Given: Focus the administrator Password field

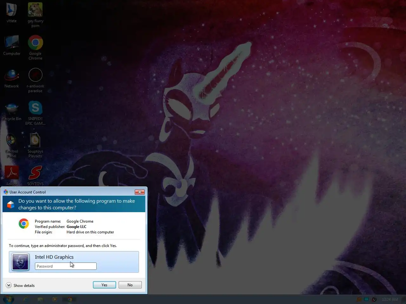Looking at the screenshot, I should point(66,266).
